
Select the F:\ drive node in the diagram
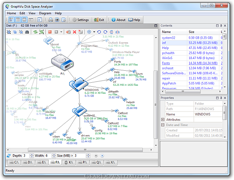coord(63,62)
